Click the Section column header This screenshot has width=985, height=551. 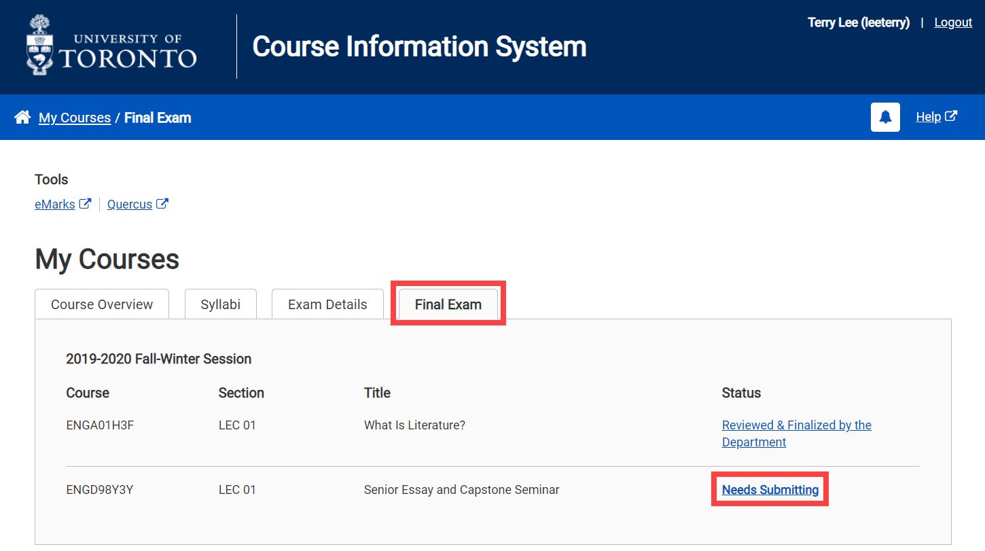point(241,393)
